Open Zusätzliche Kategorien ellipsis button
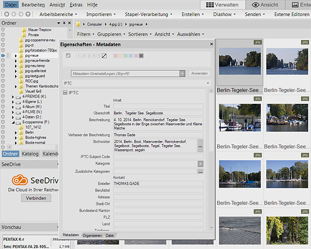The width and height of the screenshot is (311, 249). click(x=200, y=171)
